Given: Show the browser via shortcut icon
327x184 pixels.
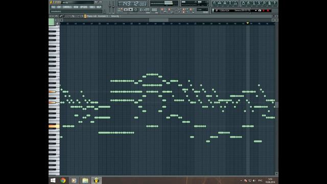Looking at the screenshot, I should click(x=230, y=3).
